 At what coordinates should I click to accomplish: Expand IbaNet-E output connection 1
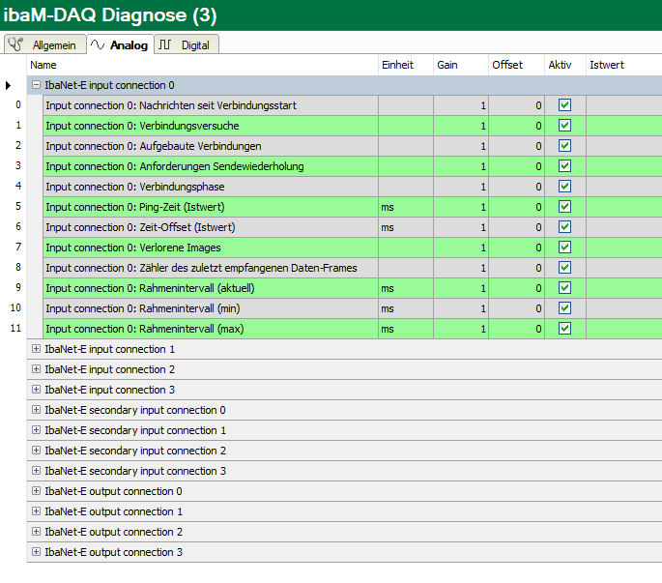[37, 511]
